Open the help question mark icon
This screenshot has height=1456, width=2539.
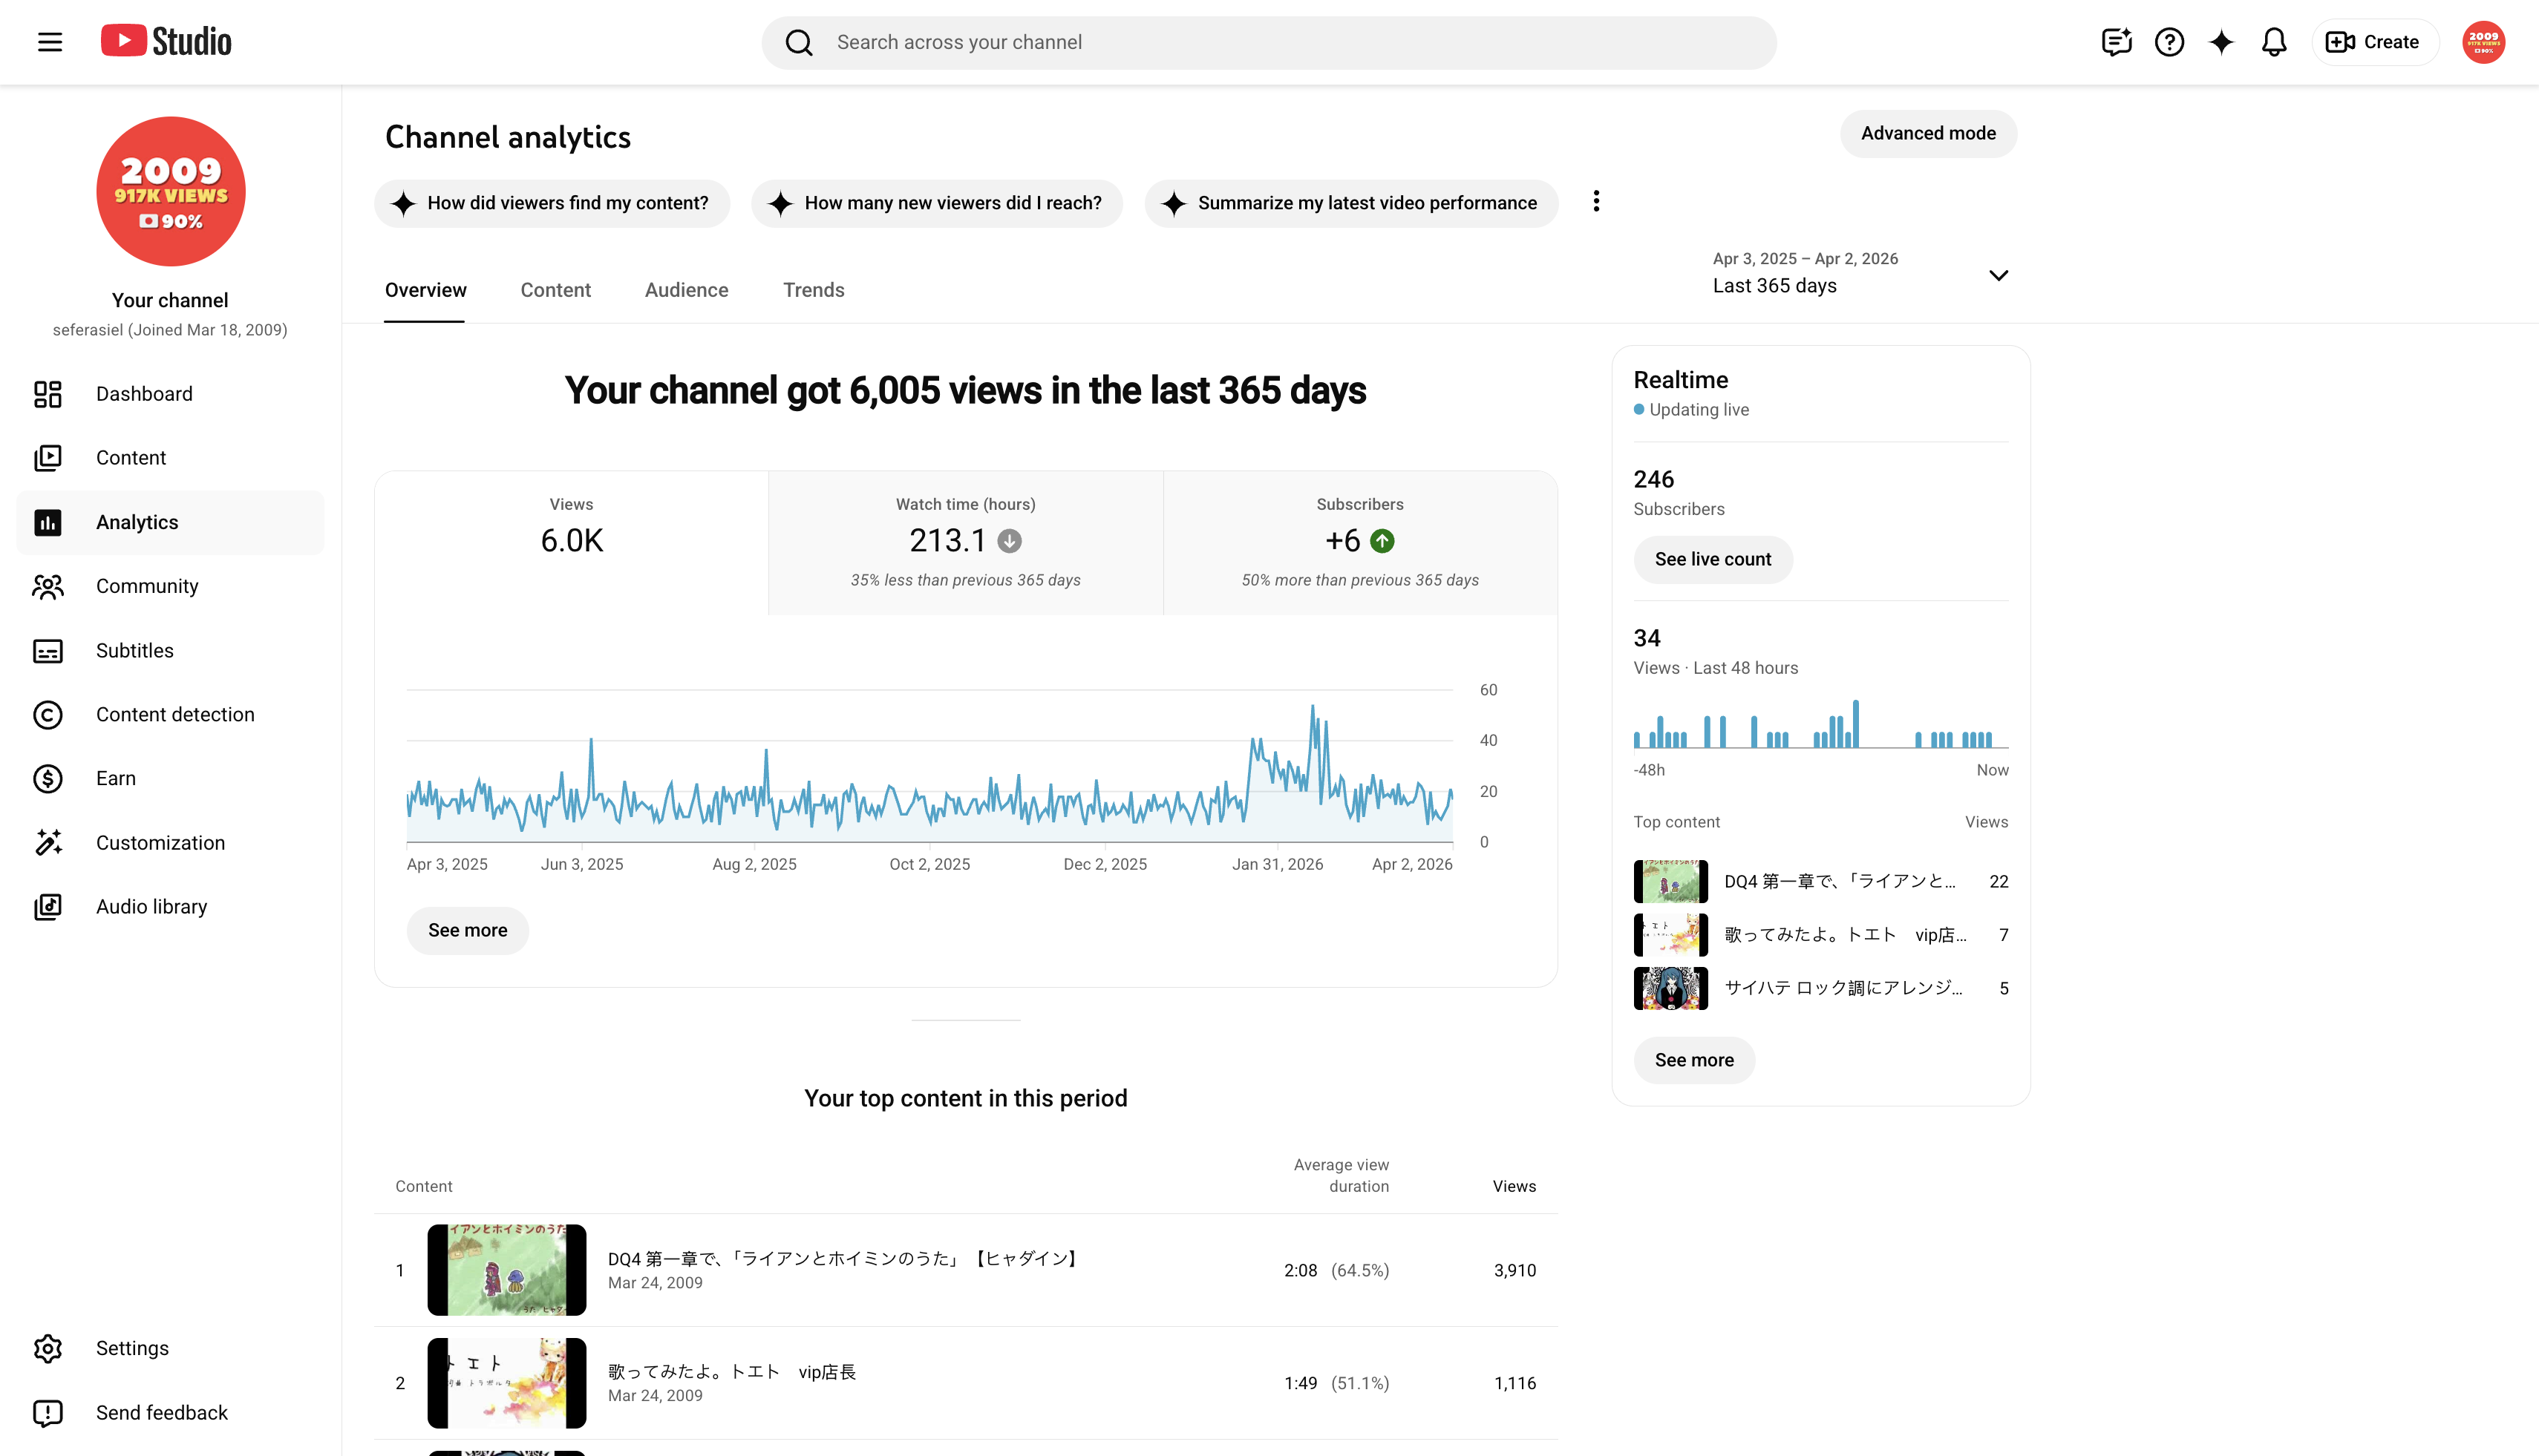2169,42
